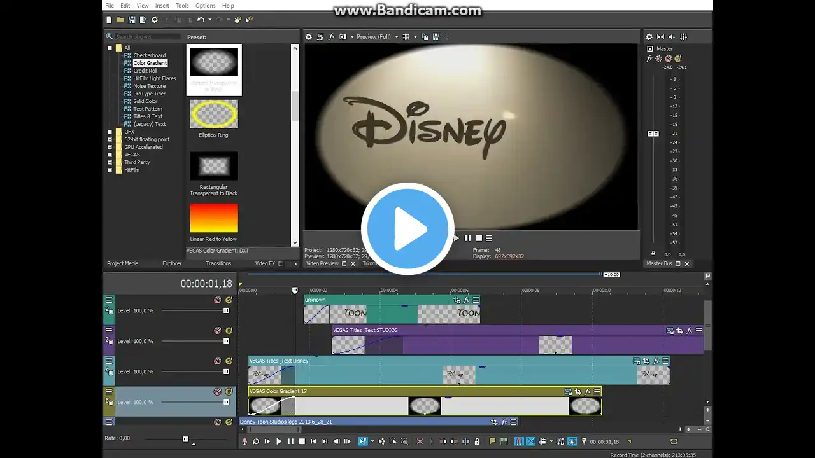Click Go to Start in the transport bar
Image resolution: width=815 pixels, height=458 pixels.
313,441
